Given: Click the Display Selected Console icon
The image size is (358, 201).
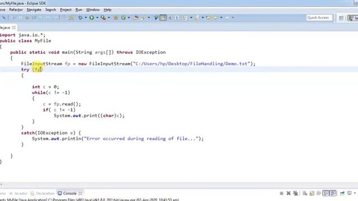Looking at the screenshot, I should click(x=349, y=193).
